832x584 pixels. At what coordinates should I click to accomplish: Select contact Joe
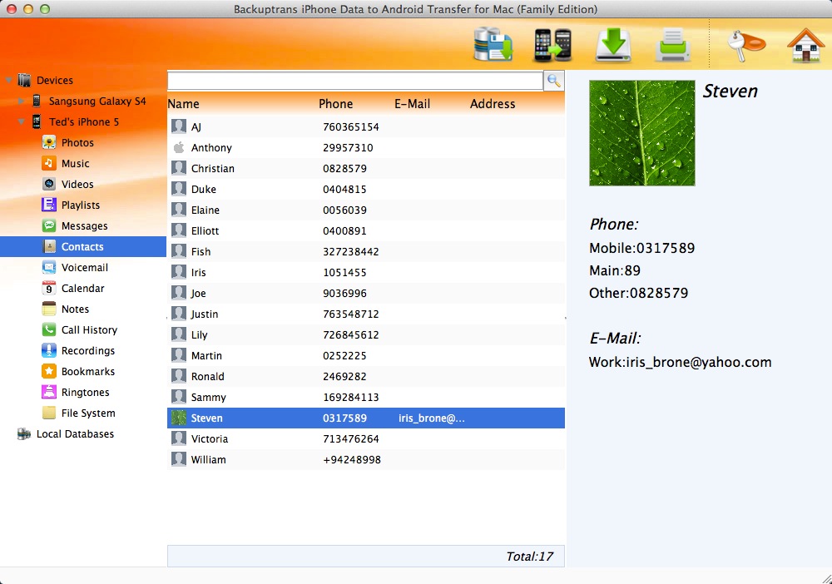pos(366,293)
